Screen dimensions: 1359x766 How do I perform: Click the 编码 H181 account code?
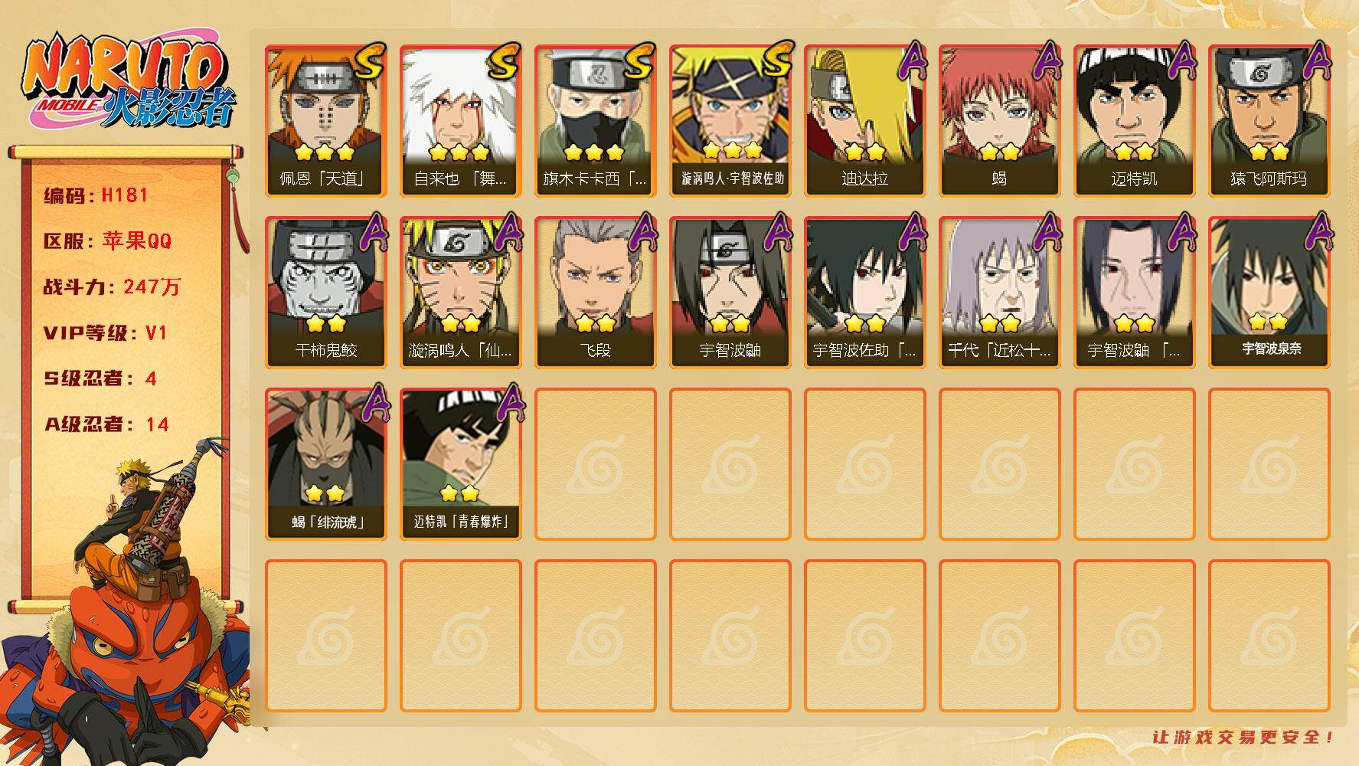click(96, 195)
